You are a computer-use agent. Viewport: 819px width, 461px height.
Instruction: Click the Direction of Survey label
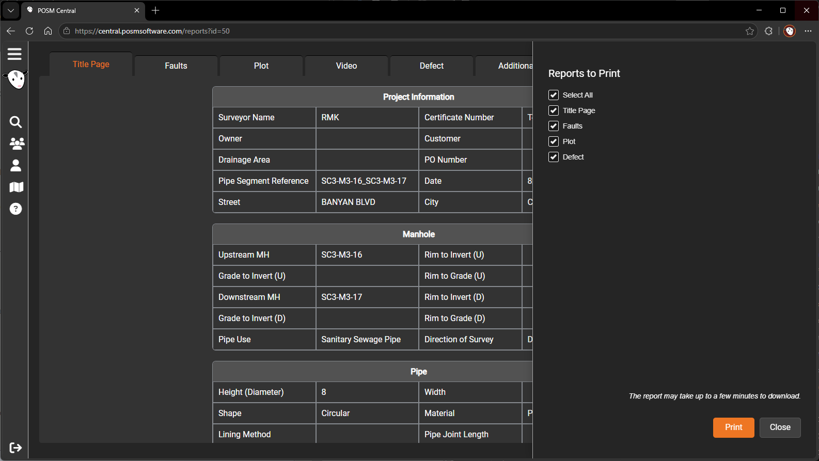tap(459, 339)
